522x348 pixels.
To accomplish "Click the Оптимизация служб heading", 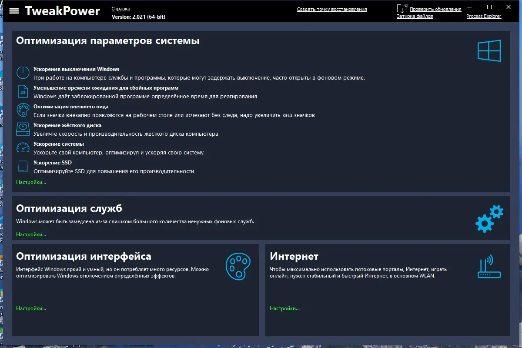I will point(69,208).
